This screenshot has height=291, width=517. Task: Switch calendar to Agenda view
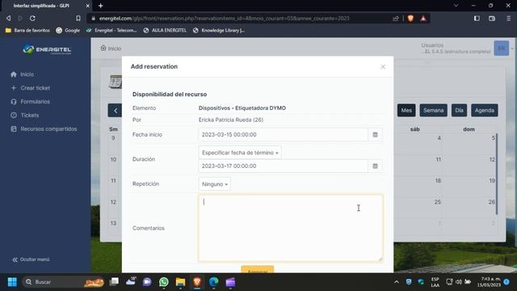pyautogui.click(x=485, y=110)
